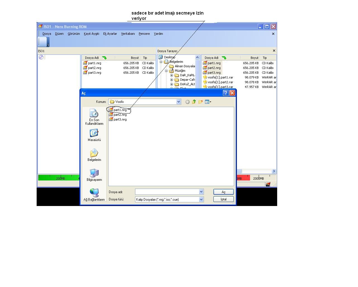The image size is (358, 287).
Task: Click the Back navigation icon in dialog
Action: 187,102
